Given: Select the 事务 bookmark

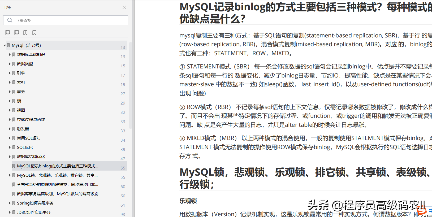Looking at the screenshot, I should point(21,92).
